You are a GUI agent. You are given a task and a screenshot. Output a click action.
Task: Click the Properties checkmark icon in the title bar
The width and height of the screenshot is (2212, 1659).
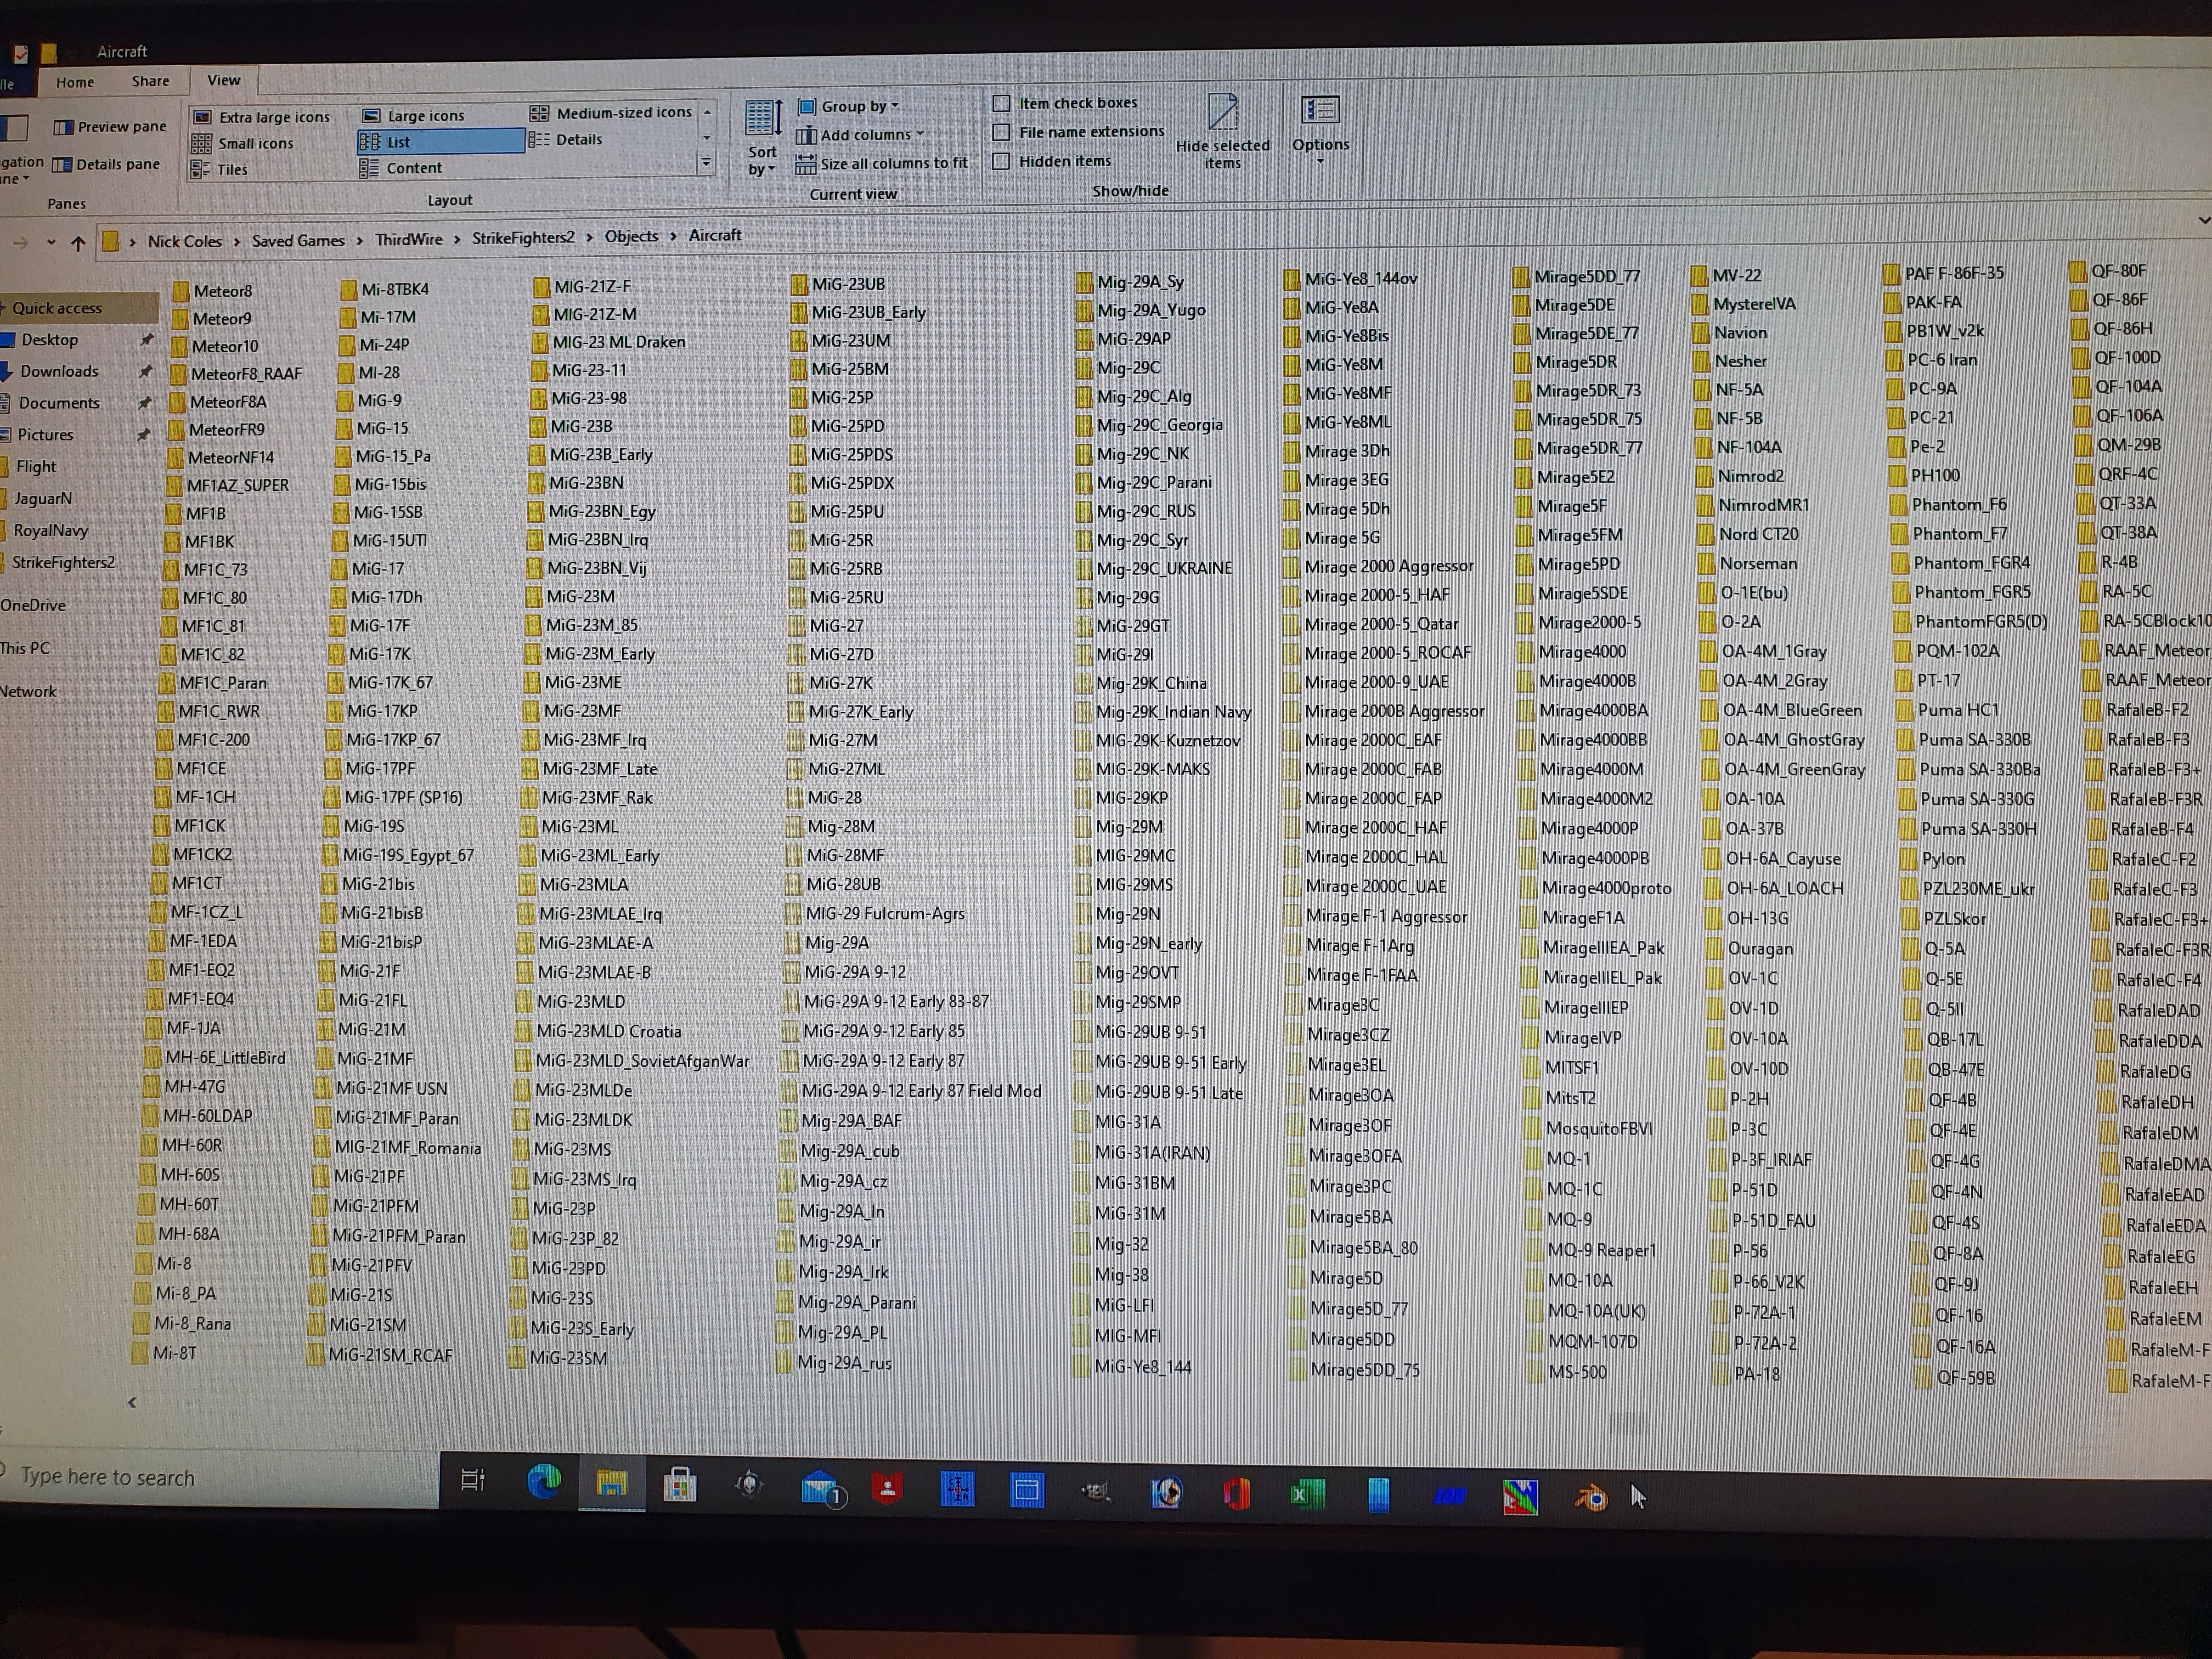pos(20,53)
